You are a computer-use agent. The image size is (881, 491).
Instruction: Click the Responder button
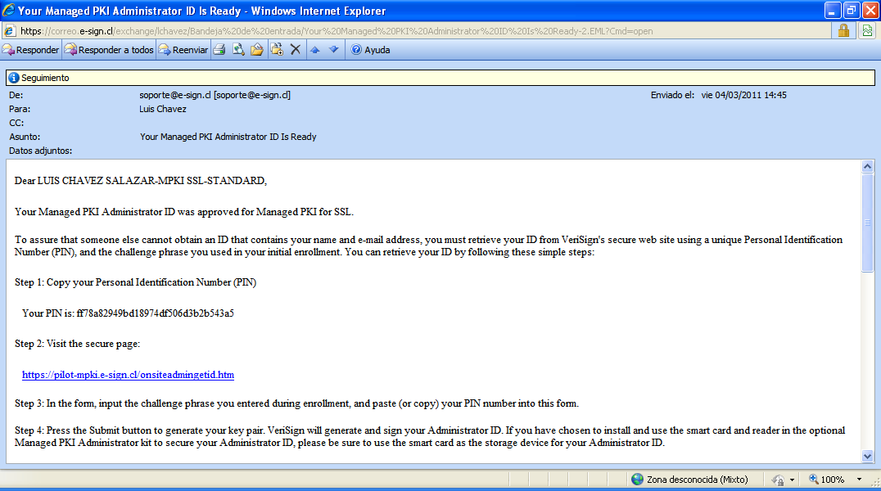pos(31,50)
